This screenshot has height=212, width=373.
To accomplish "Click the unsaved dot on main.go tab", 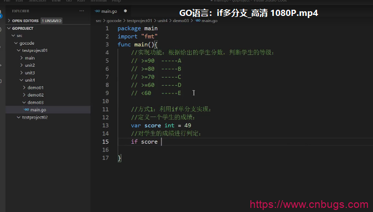I will [125, 11].
